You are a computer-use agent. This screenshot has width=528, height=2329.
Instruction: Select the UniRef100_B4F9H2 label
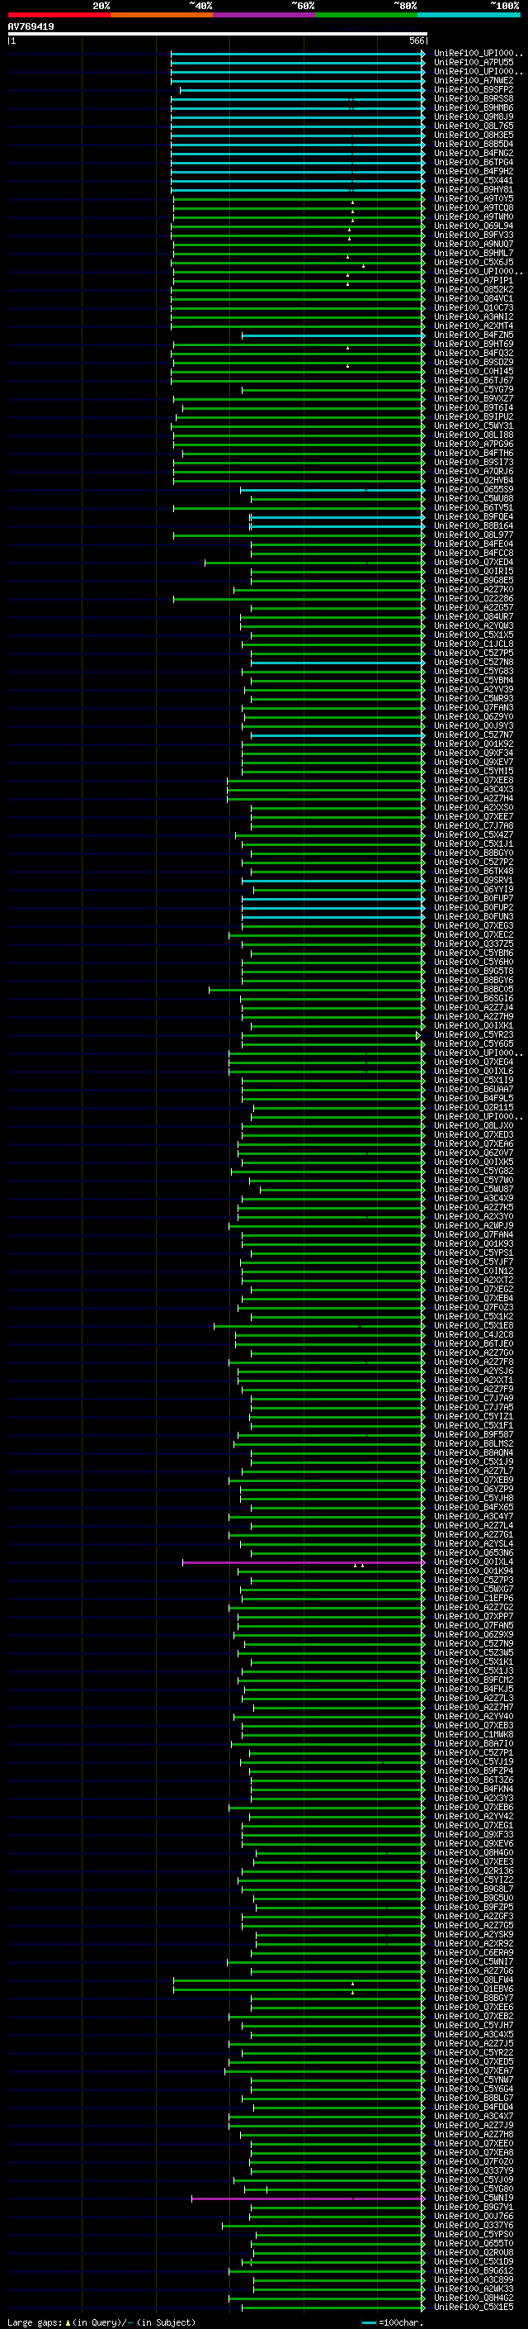[x=474, y=171]
